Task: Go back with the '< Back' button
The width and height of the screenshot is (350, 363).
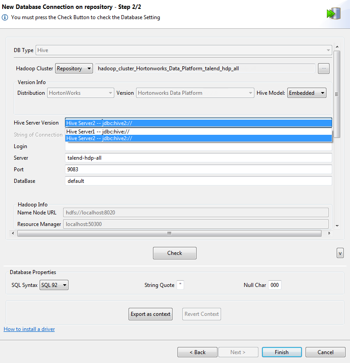Action: point(197,352)
